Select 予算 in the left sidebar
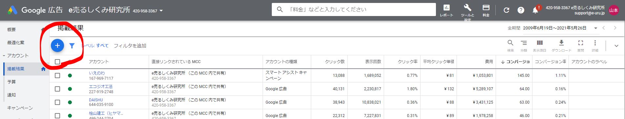The width and height of the screenshot is (625, 119). pyautogui.click(x=11, y=82)
